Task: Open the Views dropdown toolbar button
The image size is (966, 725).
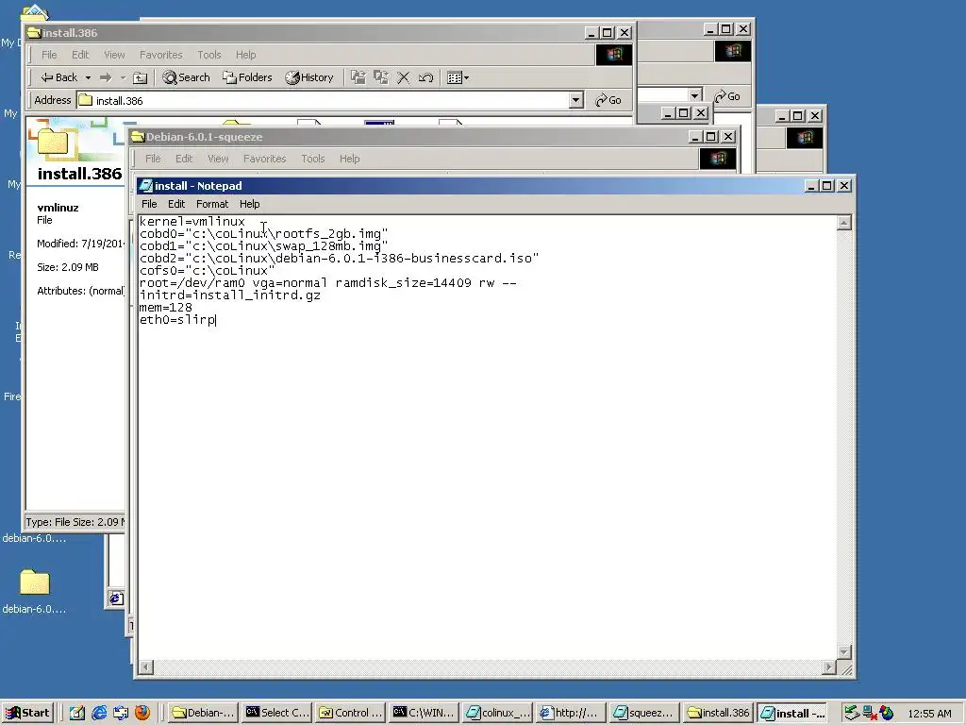Action: [458, 77]
